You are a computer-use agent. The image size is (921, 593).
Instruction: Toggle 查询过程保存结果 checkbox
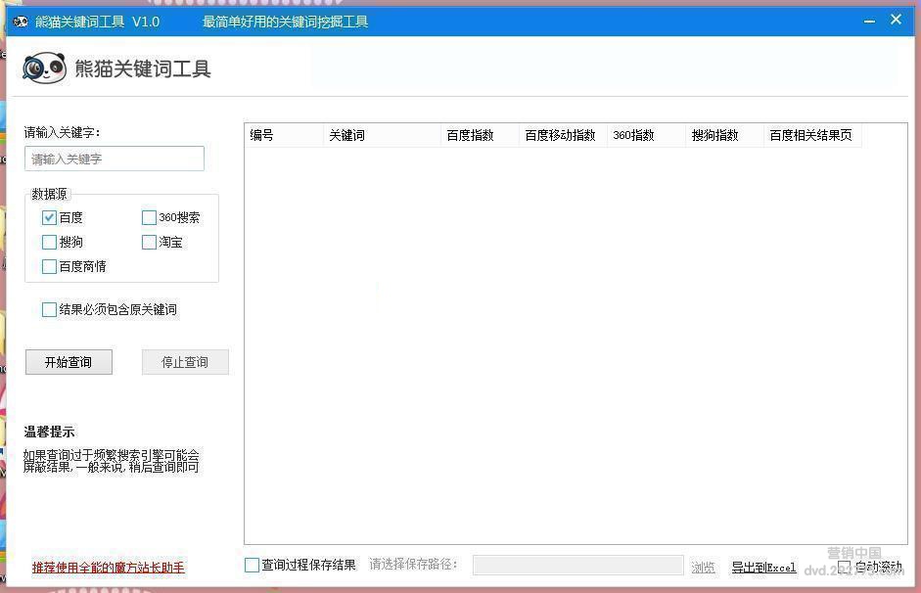(252, 565)
